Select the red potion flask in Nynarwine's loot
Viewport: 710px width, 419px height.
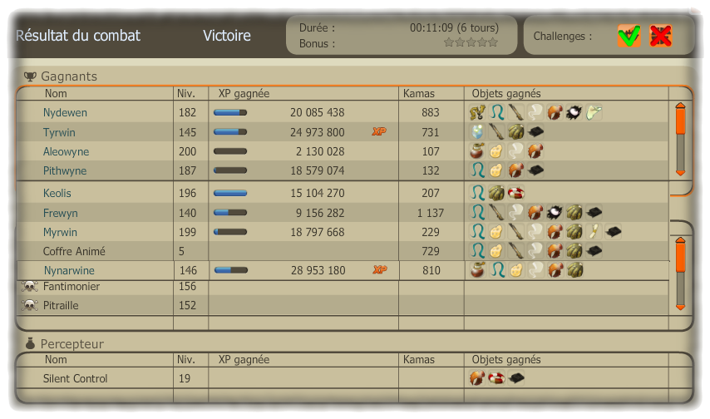(479, 270)
